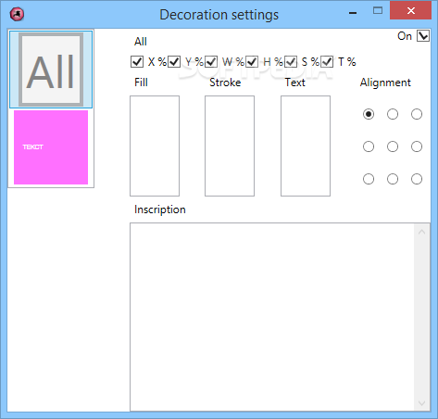
Task: Minimize the Decoration settings window
Action: click(353, 13)
